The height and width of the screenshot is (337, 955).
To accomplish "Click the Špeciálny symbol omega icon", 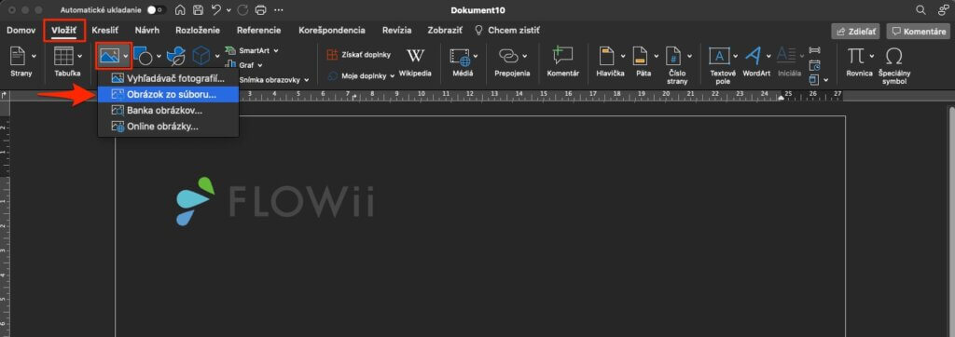I will point(893,56).
